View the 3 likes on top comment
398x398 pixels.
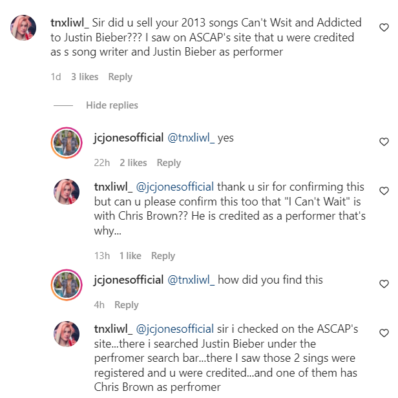click(85, 77)
